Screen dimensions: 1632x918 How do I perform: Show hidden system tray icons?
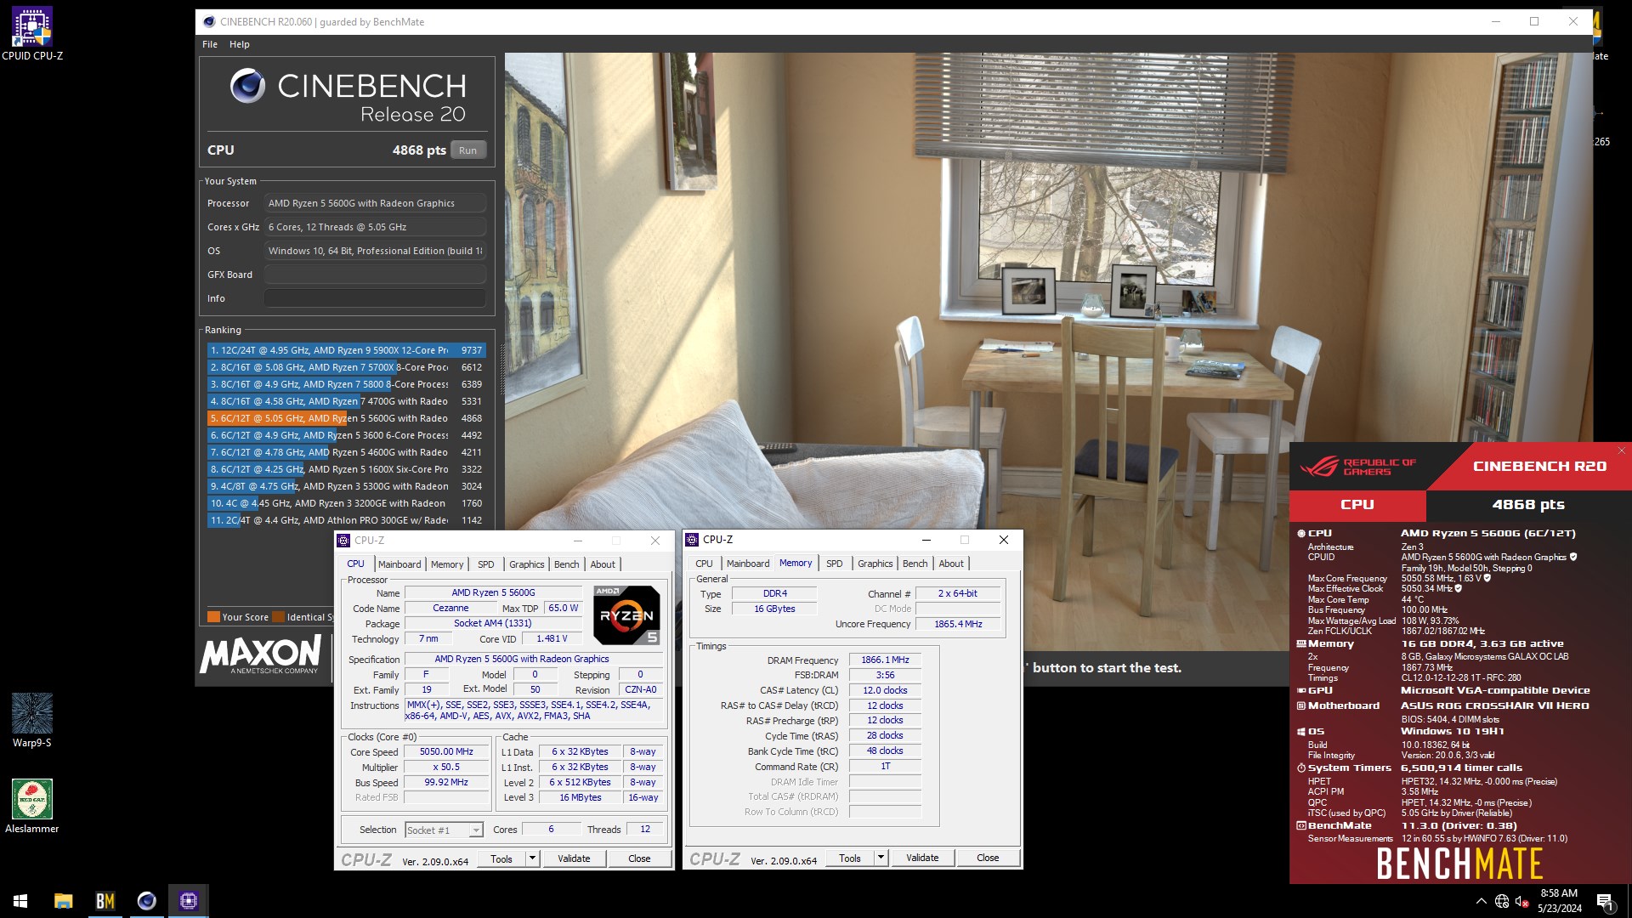point(1482,901)
